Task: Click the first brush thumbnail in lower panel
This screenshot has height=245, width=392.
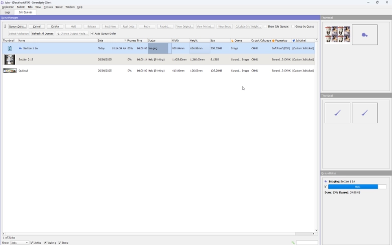Action: tap(337, 113)
